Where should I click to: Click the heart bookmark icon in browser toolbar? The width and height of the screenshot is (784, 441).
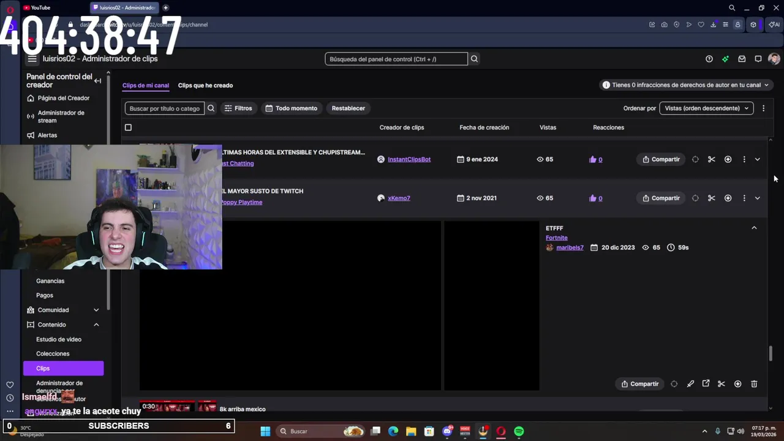click(x=701, y=24)
